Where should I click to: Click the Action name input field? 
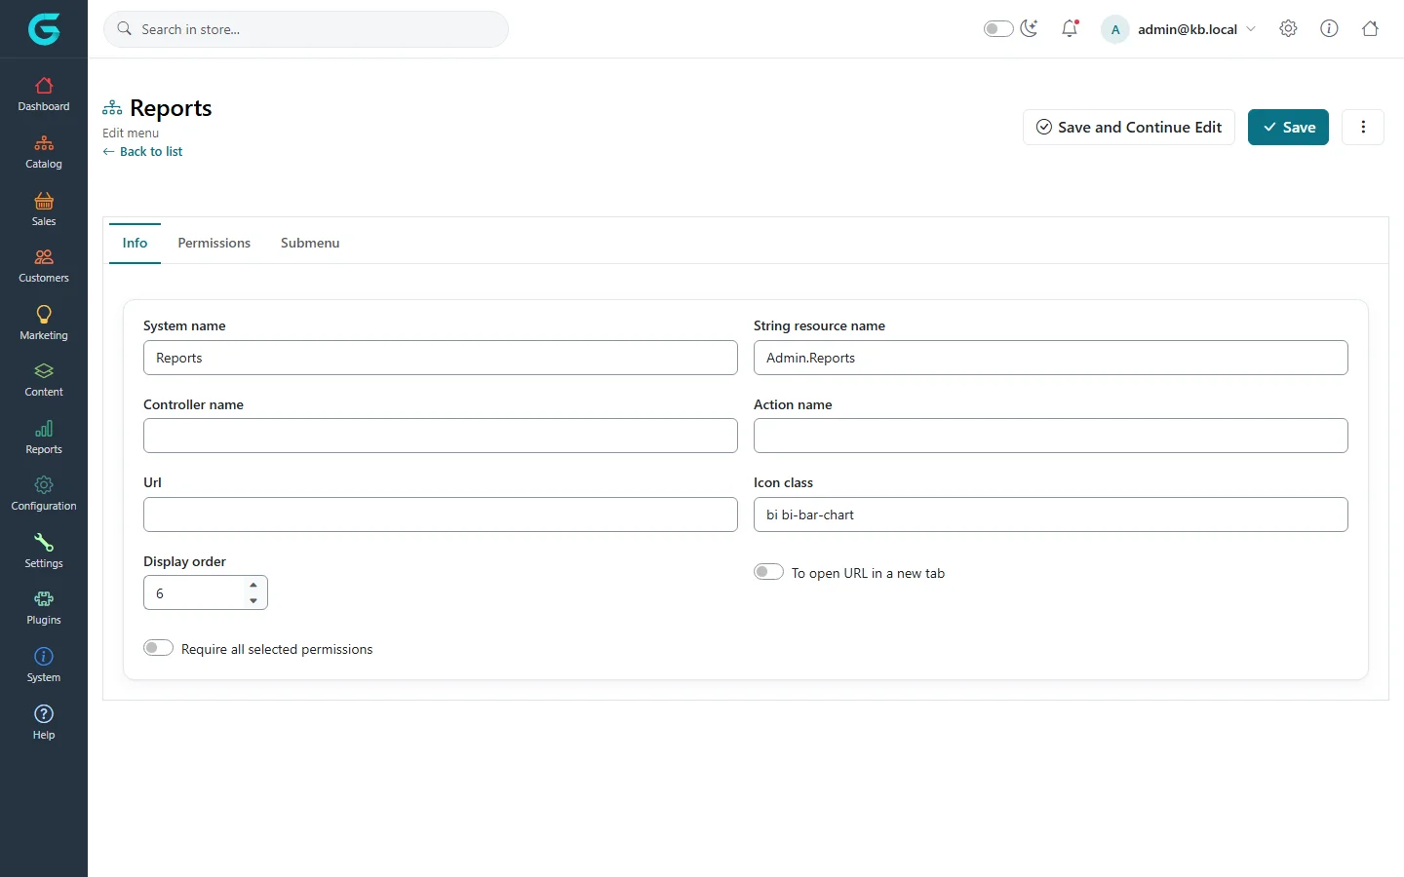point(1051,436)
